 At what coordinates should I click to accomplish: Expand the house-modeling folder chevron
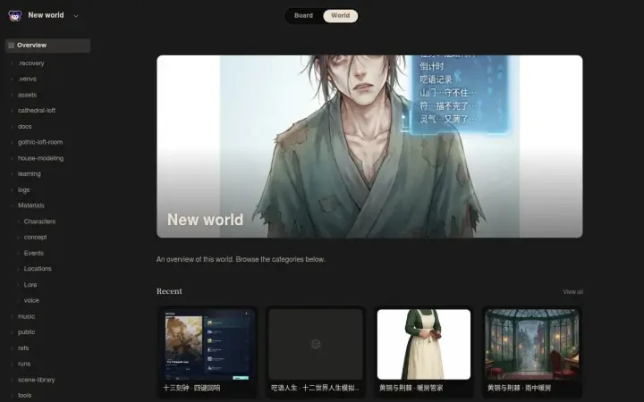(12, 158)
